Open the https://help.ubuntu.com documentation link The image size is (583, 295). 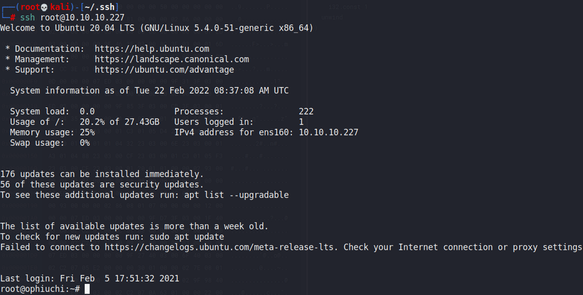152,49
